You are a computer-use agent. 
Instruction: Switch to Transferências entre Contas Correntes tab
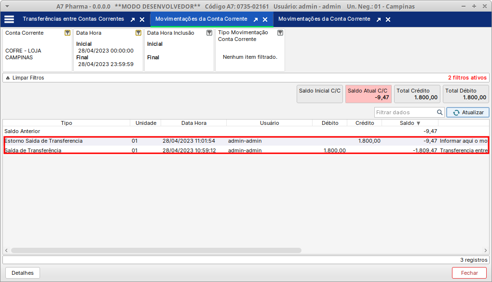(x=73, y=19)
